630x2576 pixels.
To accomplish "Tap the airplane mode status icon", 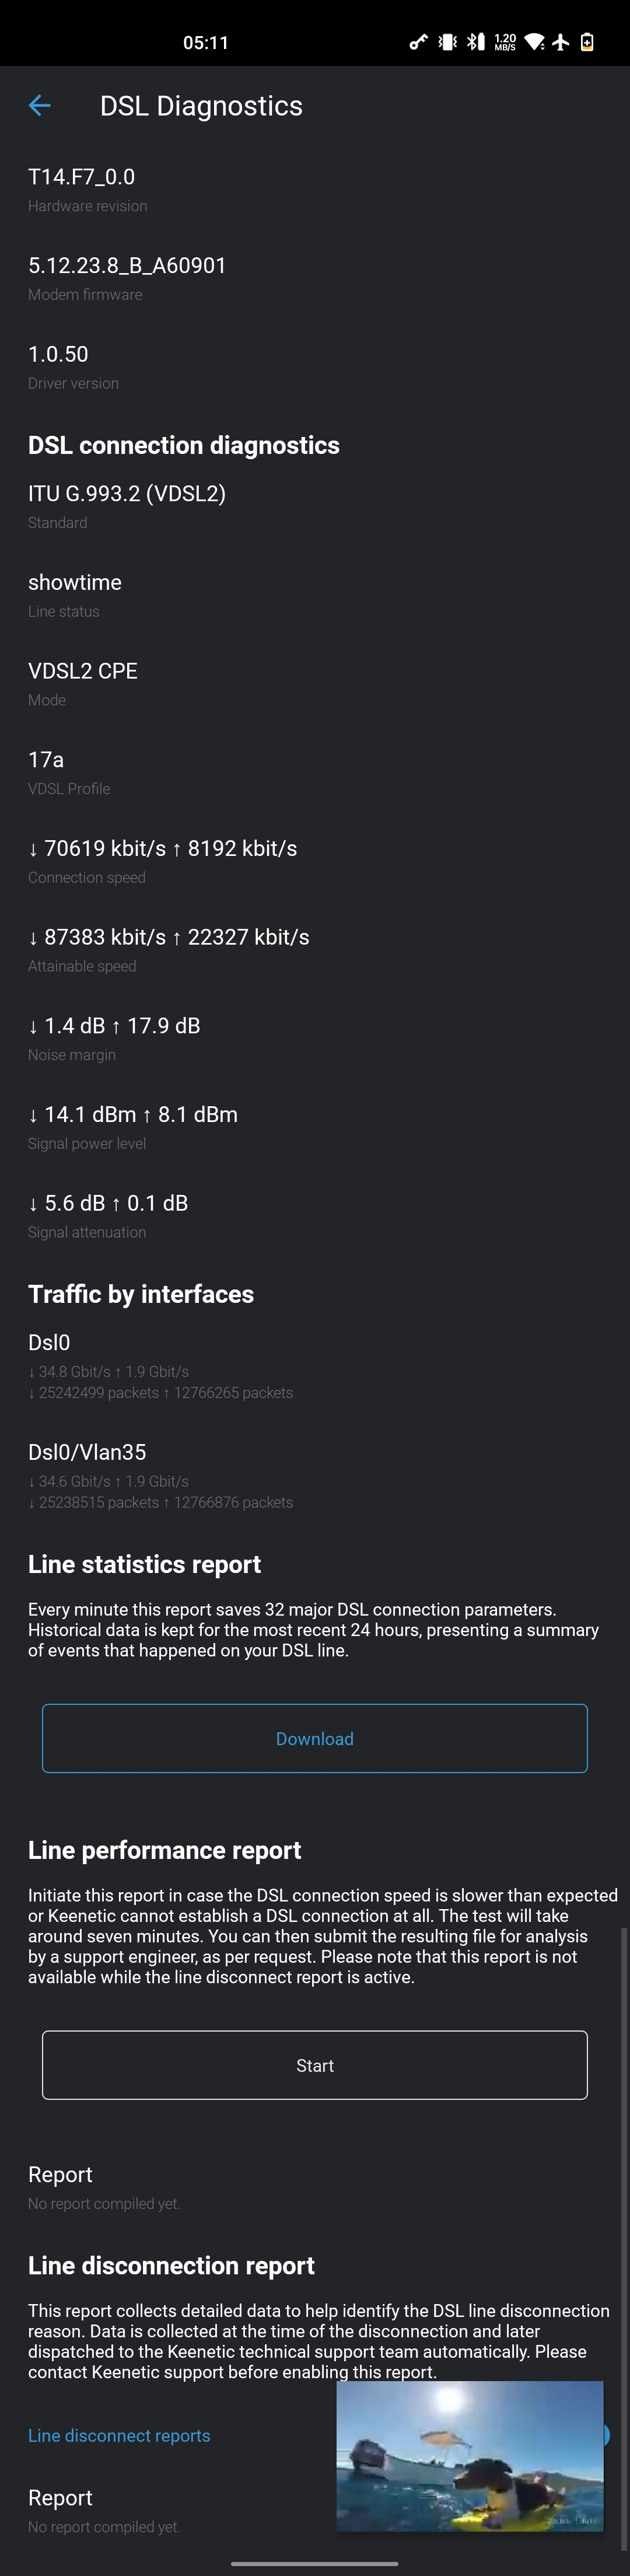I will click(x=561, y=42).
